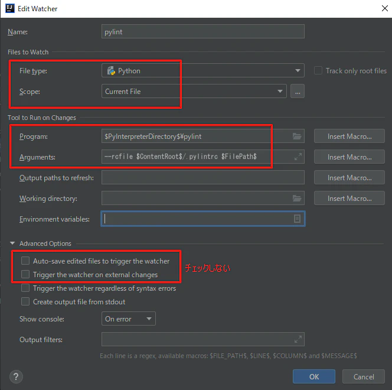Open environment variables editor list icon
Image resolution: width=392 pixels, height=390 pixels.
[x=297, y=219]
